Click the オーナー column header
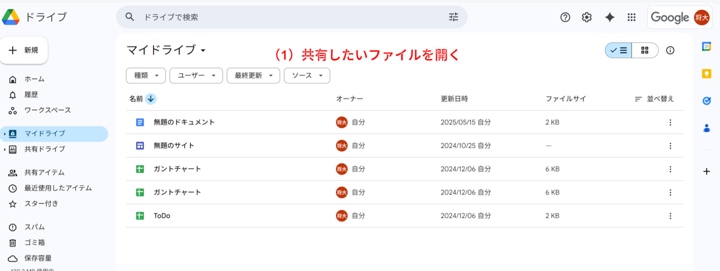 pyautogui.click(x=349, y=99)
